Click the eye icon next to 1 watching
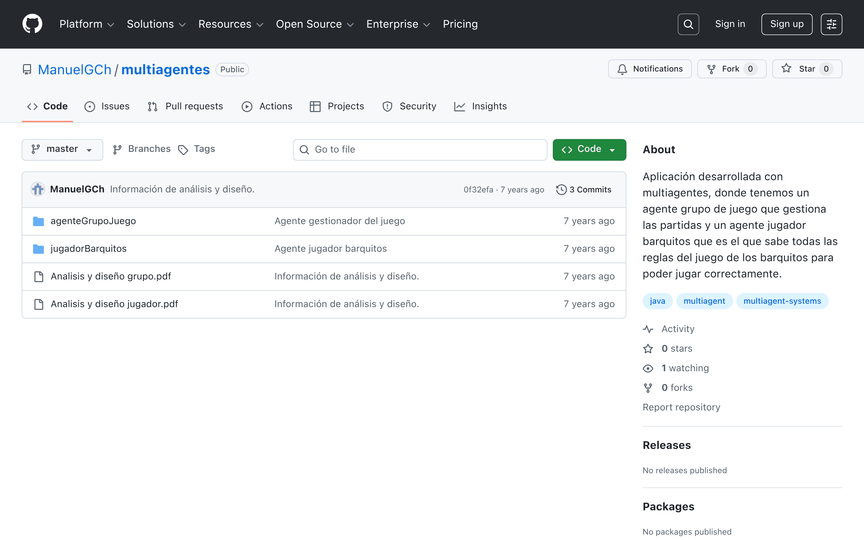 pyautogui.click(x=648, y=368)
